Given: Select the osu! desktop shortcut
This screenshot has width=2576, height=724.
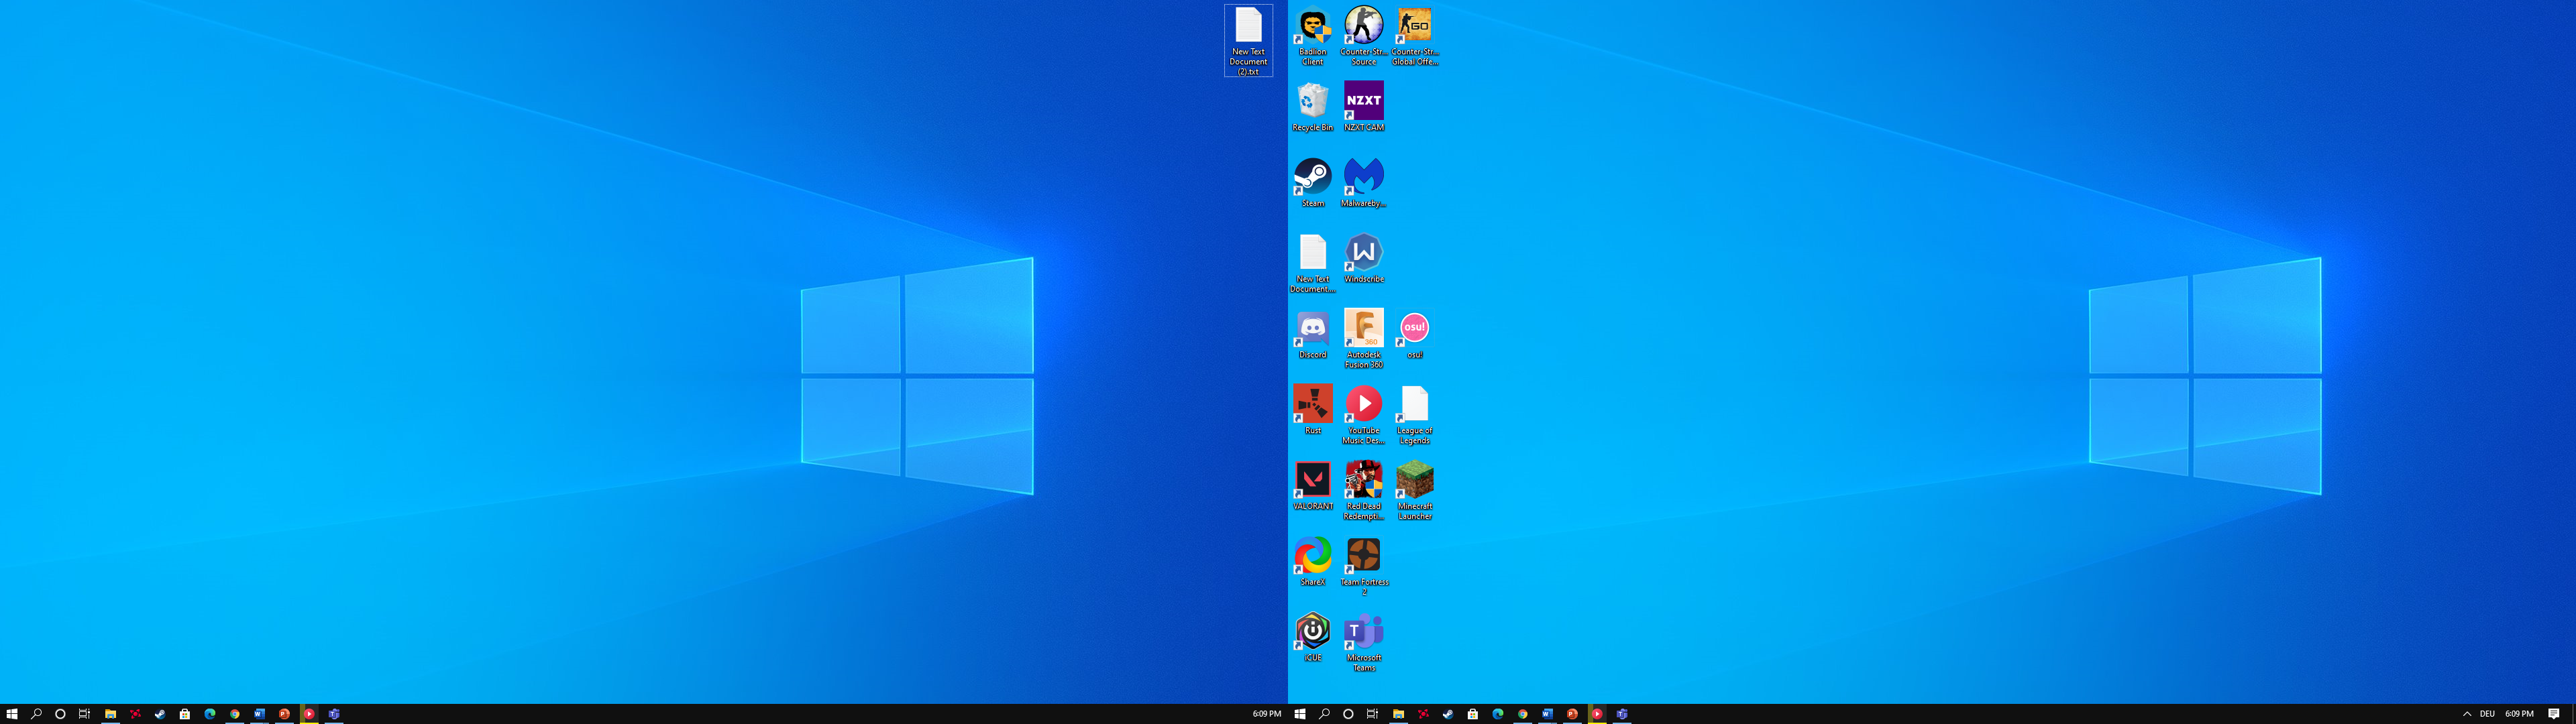Looking at the screenshot, I should click(1414, 335).
